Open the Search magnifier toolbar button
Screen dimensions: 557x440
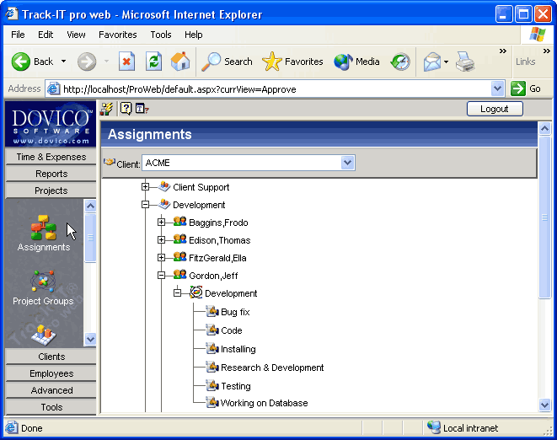[227, 62]
